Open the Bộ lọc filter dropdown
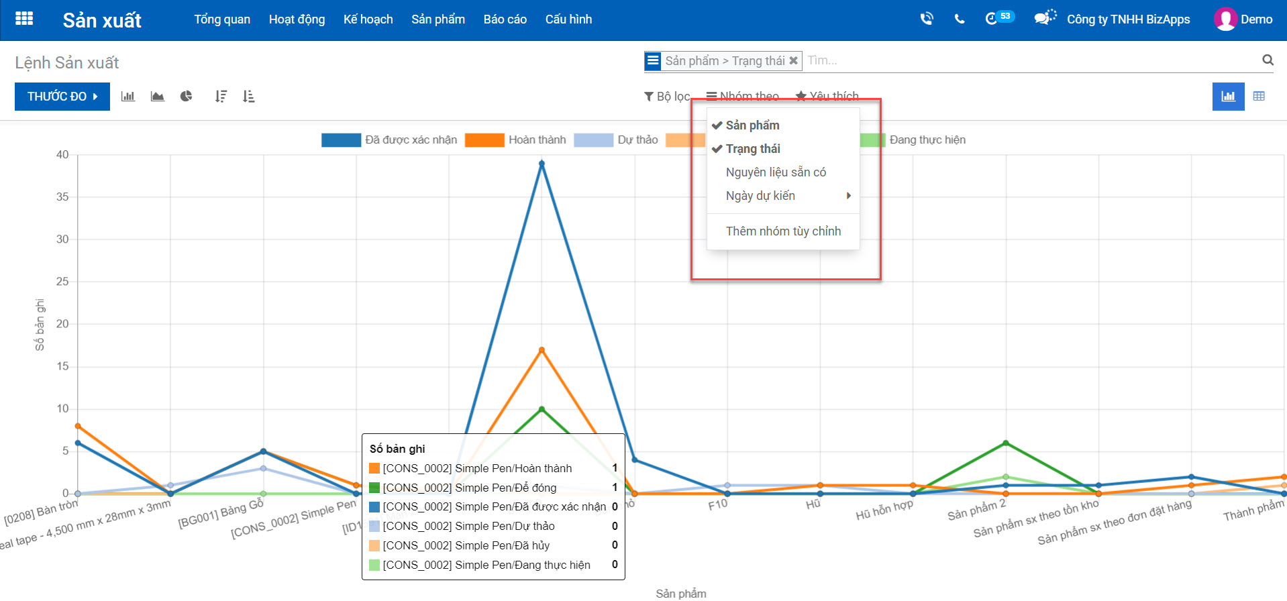The image size is (1287, 601). pyautogui.click(x=667, y=97)
